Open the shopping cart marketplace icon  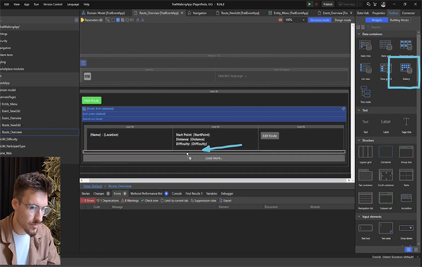(375, 4)
